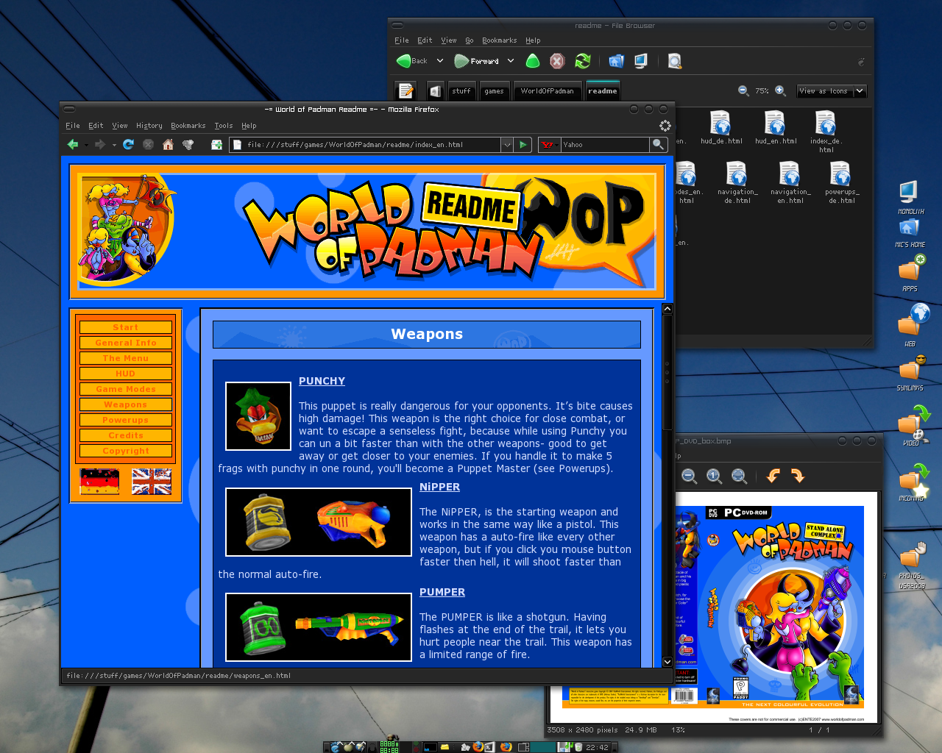Select powerups_de.html file icon
Viewport: 942px width, 753px height.
point(842,183)
